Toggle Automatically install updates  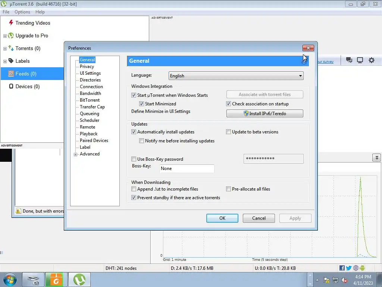(x=134, y=132)
